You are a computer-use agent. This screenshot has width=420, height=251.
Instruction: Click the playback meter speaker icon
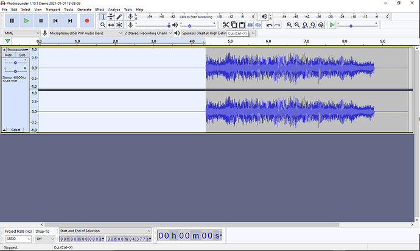pos(264,16)
